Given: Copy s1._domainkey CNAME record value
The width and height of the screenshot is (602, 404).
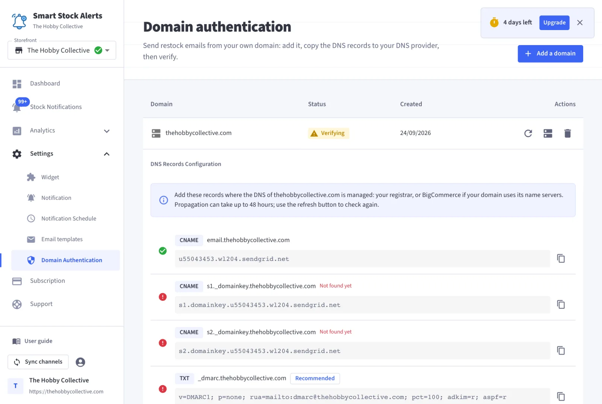Looking at the screenshot, I should pos(561,304).
